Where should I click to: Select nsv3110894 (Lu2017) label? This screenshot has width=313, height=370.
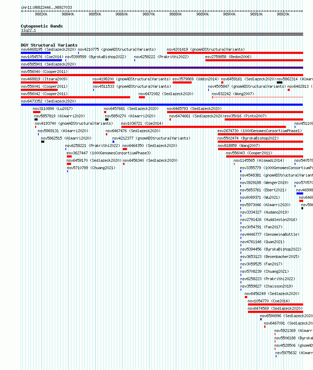[x=53, y=109]
